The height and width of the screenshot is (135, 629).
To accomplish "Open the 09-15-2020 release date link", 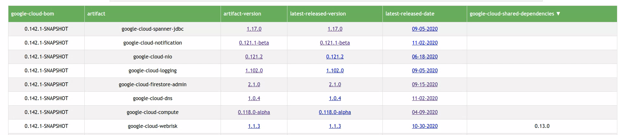I will point(425,84).
